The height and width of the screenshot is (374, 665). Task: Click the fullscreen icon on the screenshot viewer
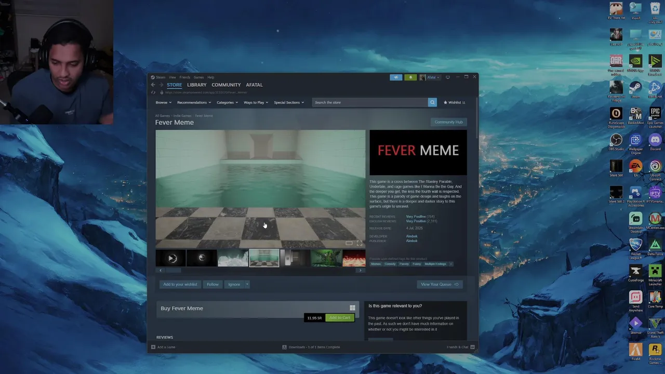359,243
